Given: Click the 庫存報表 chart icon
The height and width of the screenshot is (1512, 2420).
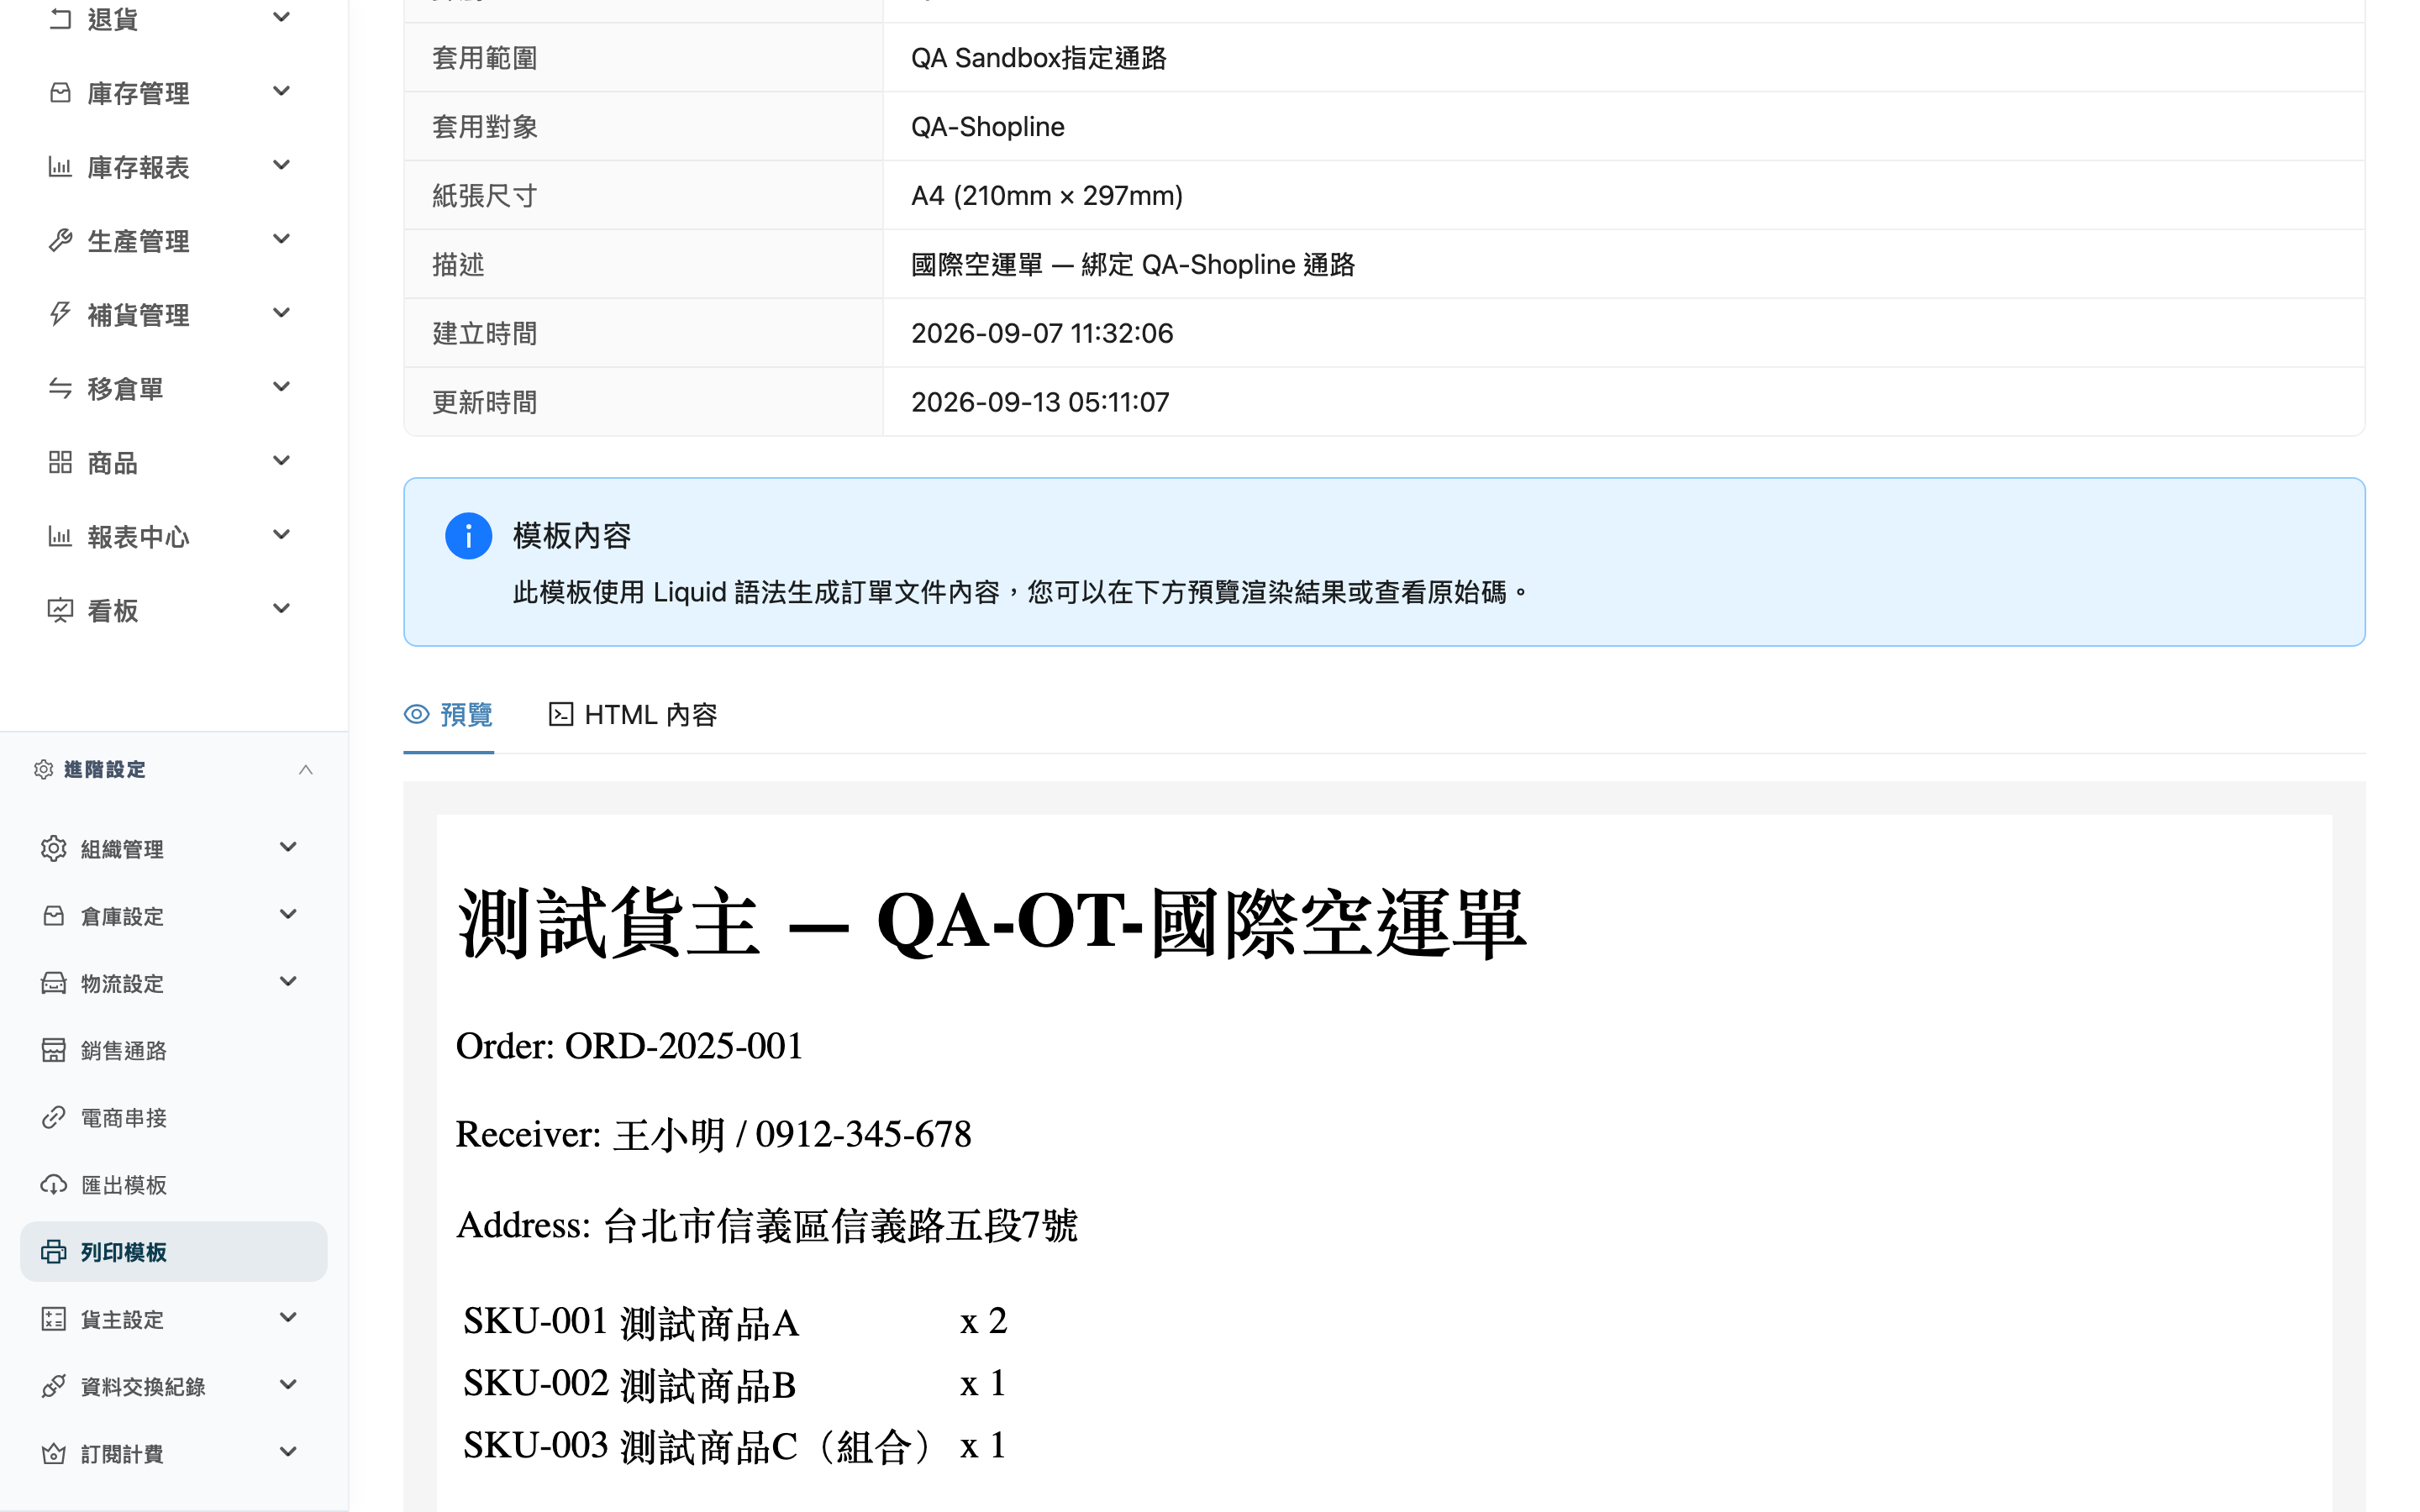Looking at the screenshot, I should [x=60, y=166].
